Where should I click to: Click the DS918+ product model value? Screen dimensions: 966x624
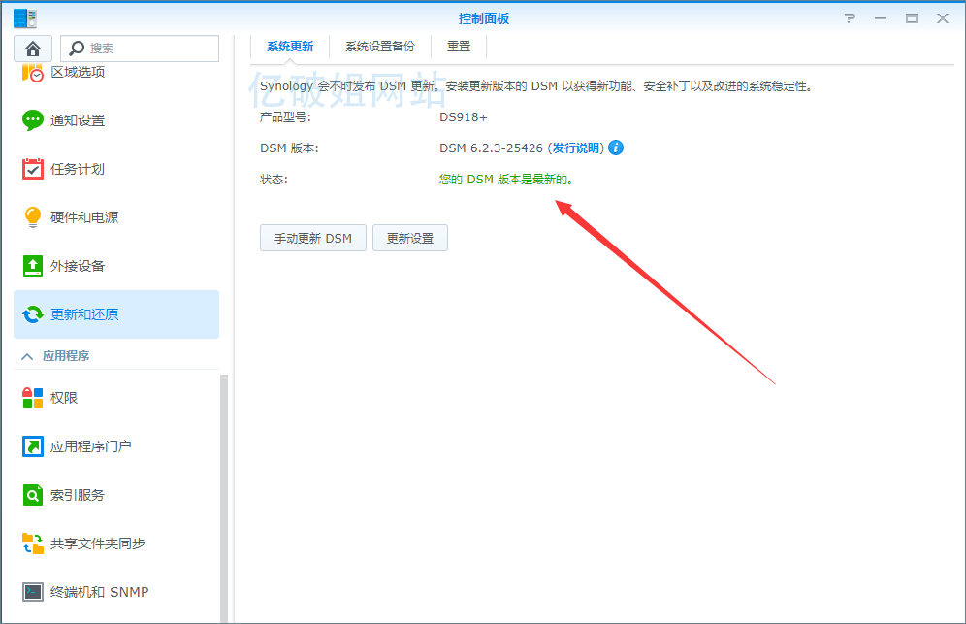pyautogui.click(x=464, y=117)
